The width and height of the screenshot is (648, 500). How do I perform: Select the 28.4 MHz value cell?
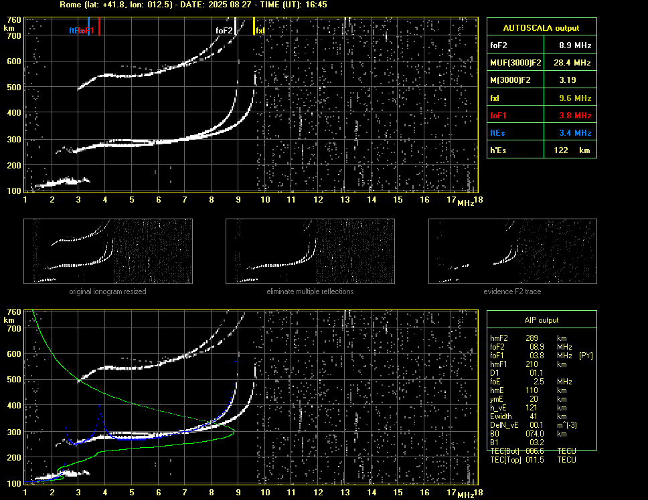tap(571, 62)
